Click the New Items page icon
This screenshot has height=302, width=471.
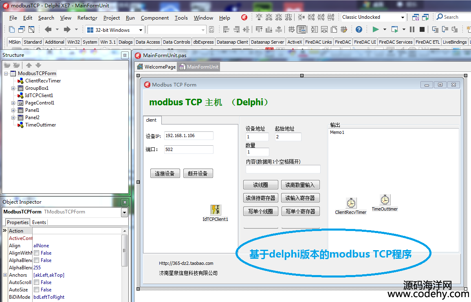(12, 29)
